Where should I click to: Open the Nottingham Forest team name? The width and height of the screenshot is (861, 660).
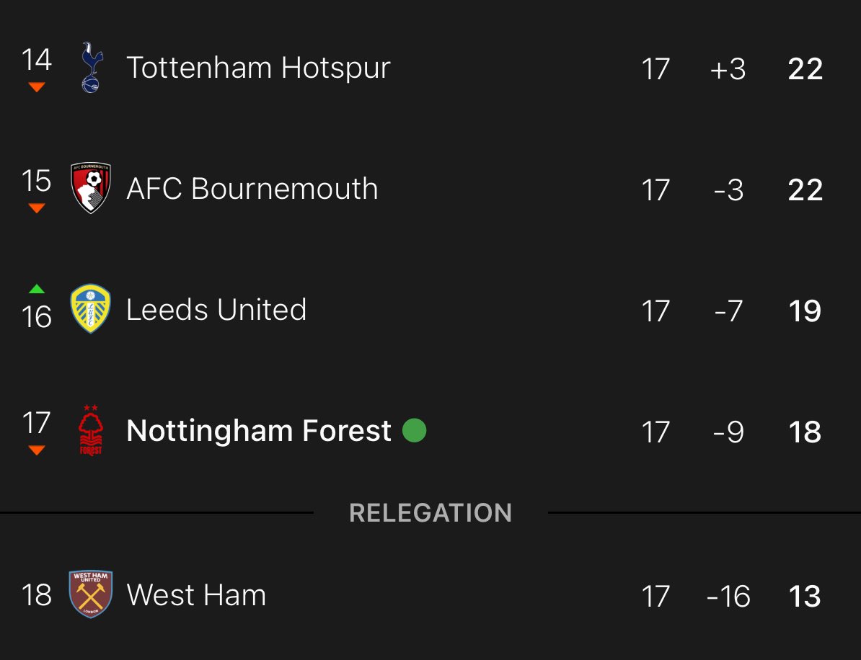259,431
